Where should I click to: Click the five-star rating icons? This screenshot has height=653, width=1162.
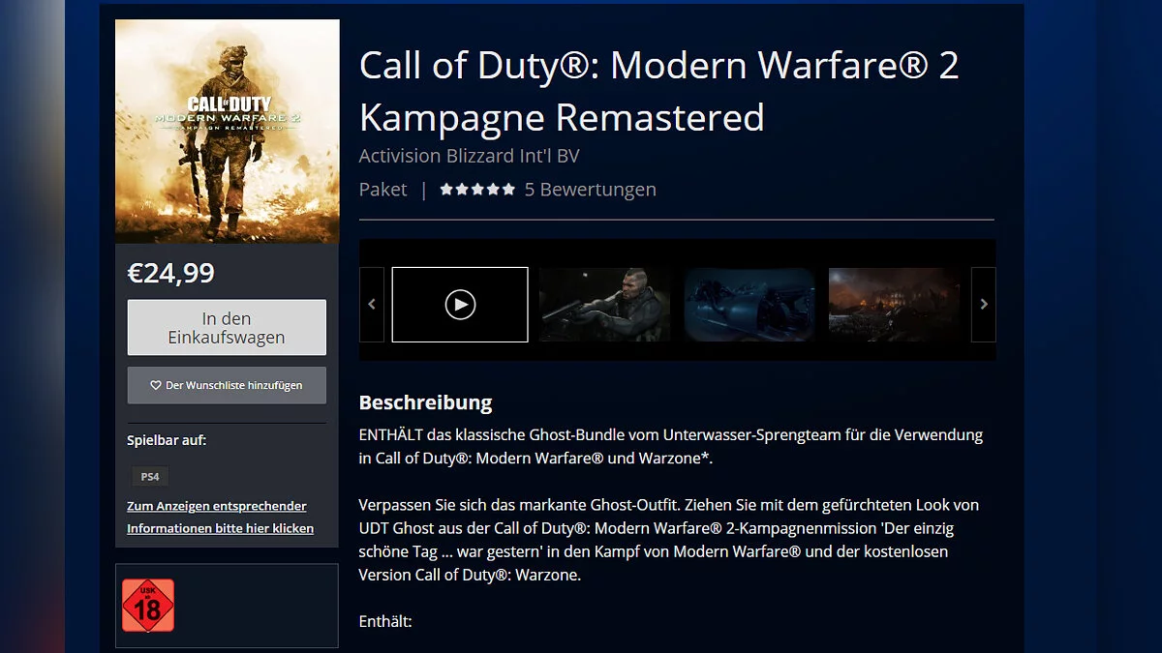[x=477, y=190]
